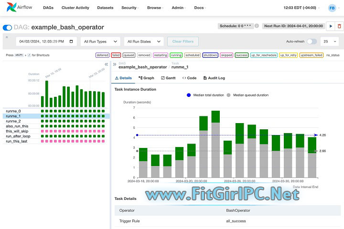Toggle the DAG pause/unpause switch
Viewport: 344px width, 229px height.
[x=8, y=28]
